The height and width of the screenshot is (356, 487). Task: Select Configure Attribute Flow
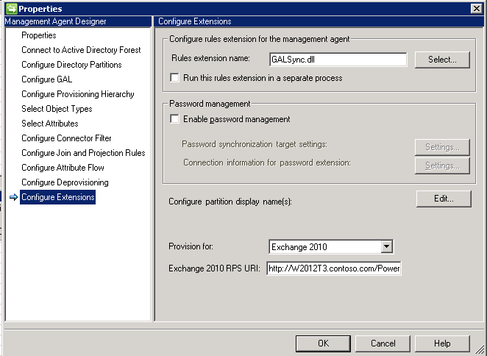63,168
